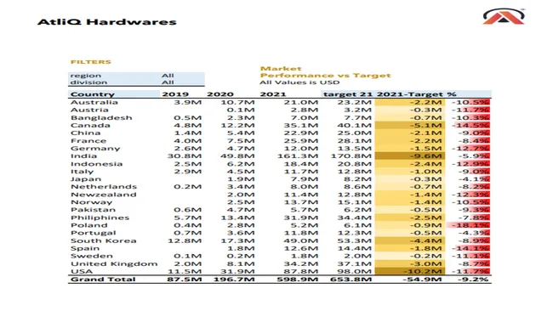Click the 'India' row label

(x=83, y=156)
